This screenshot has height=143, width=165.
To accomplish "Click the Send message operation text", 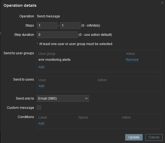I will click(x=48, y=16).
